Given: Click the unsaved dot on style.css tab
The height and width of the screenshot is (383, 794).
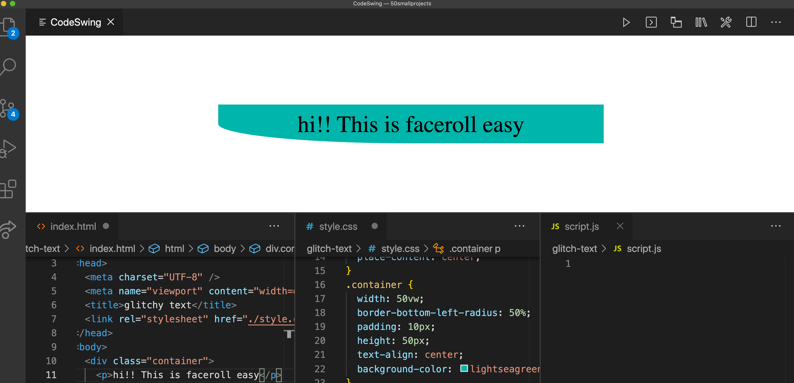Looking at the screenshot, I should coord(374,226).
